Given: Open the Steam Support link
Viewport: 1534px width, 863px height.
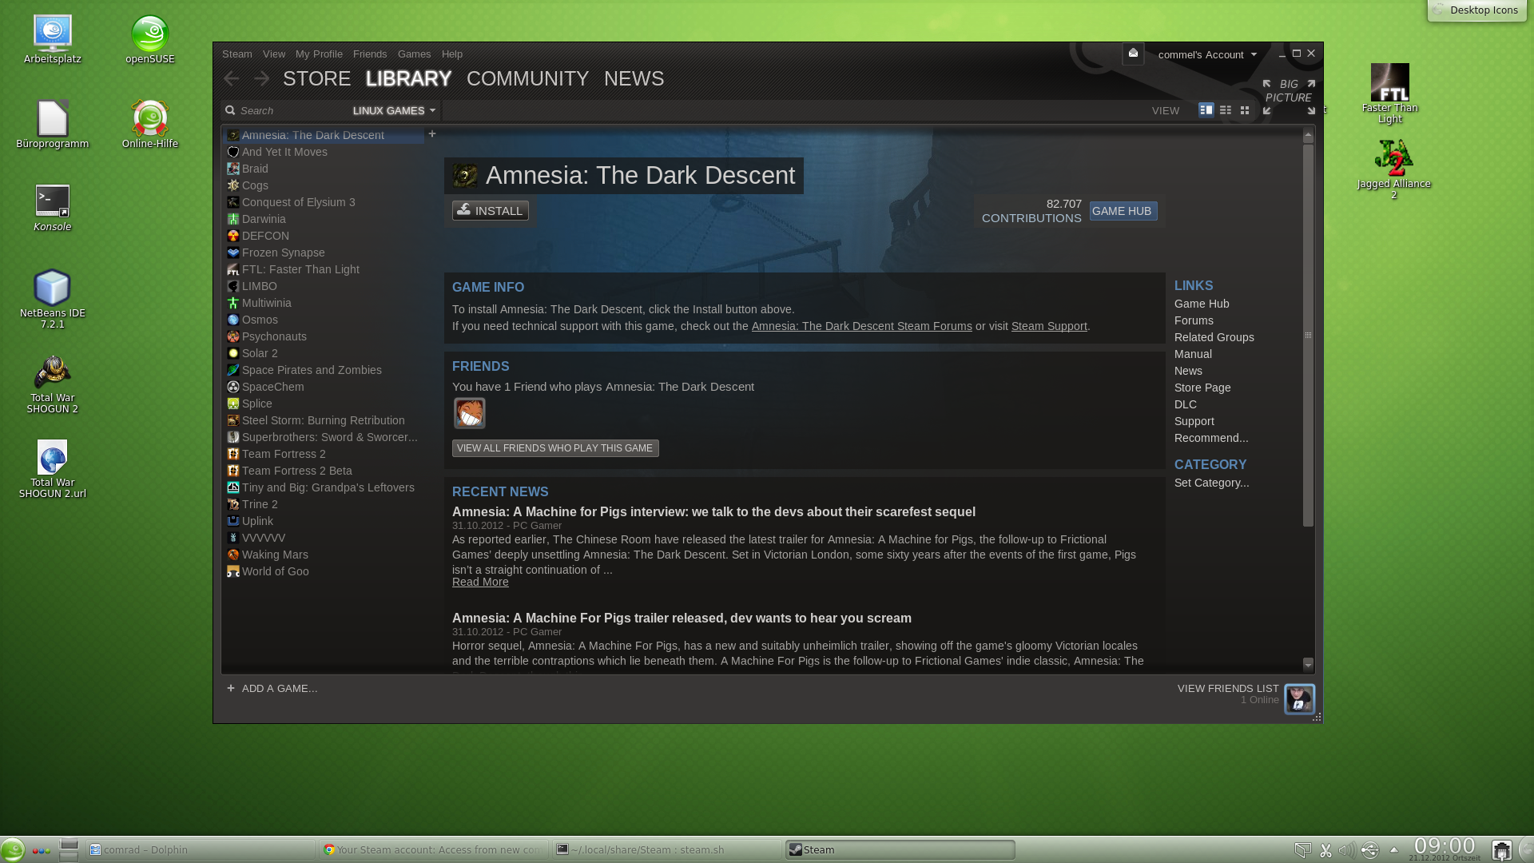Looking at the screenshot, I should pos(1048,326).
